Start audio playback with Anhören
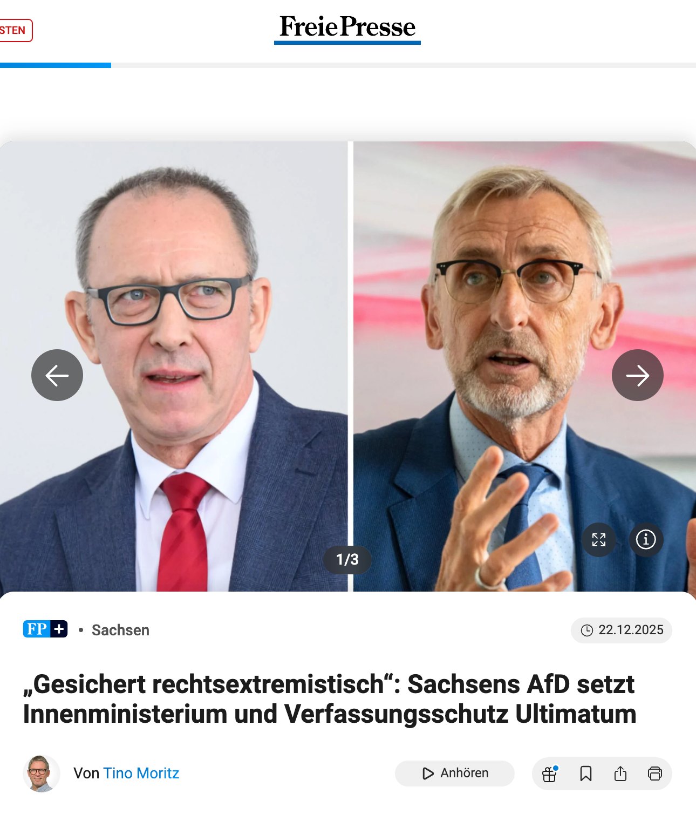 (454, 774)
